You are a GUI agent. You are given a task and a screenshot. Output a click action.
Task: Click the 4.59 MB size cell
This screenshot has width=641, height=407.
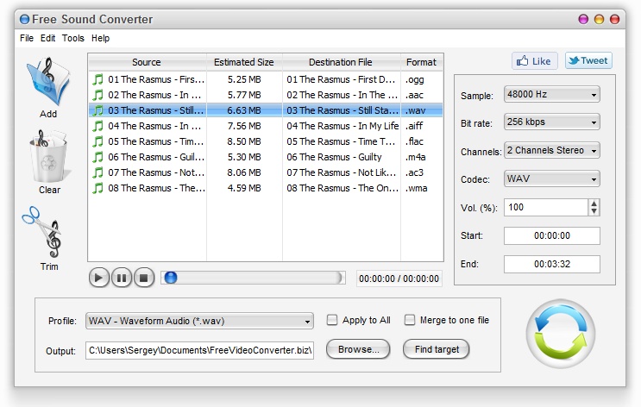(244, 188)
